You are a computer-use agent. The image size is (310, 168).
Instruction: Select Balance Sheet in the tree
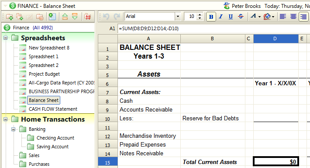coord(44,100)
